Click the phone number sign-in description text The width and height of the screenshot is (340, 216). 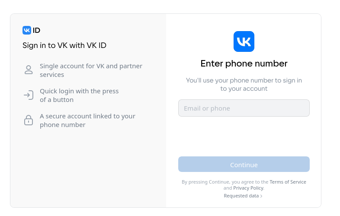pos(244,85)
